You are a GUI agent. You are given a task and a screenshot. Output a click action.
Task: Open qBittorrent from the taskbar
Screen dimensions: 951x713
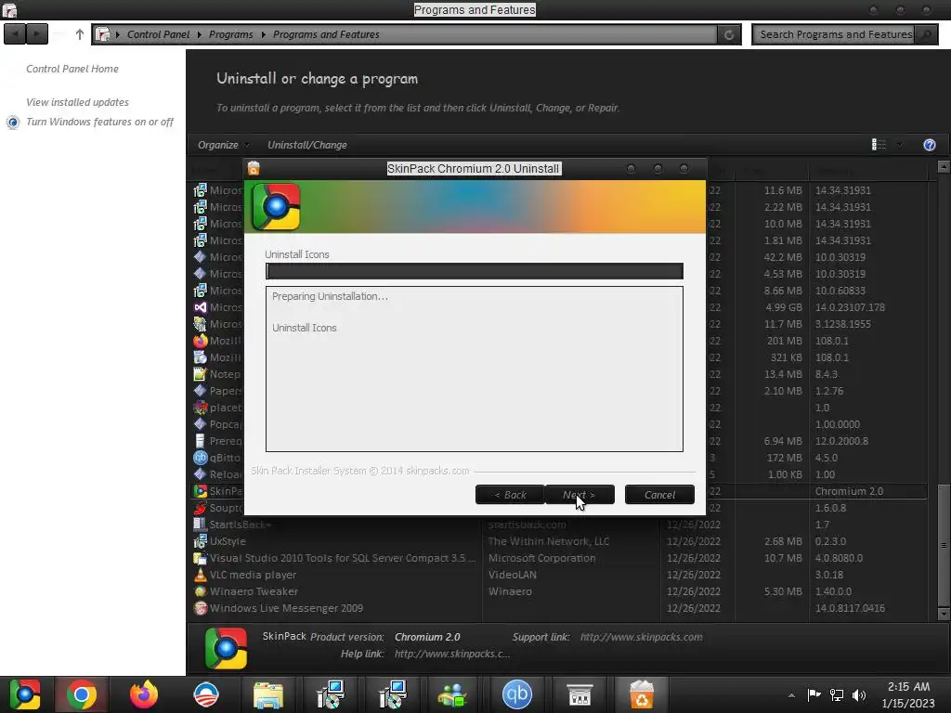coord(516,694)
